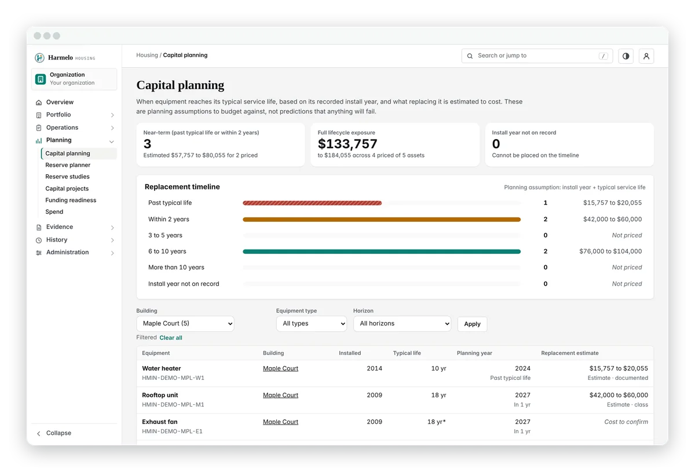
Task: Click the HMIN-DEMO-MPL-E1 identifier
Action: (x=173, y=431)
